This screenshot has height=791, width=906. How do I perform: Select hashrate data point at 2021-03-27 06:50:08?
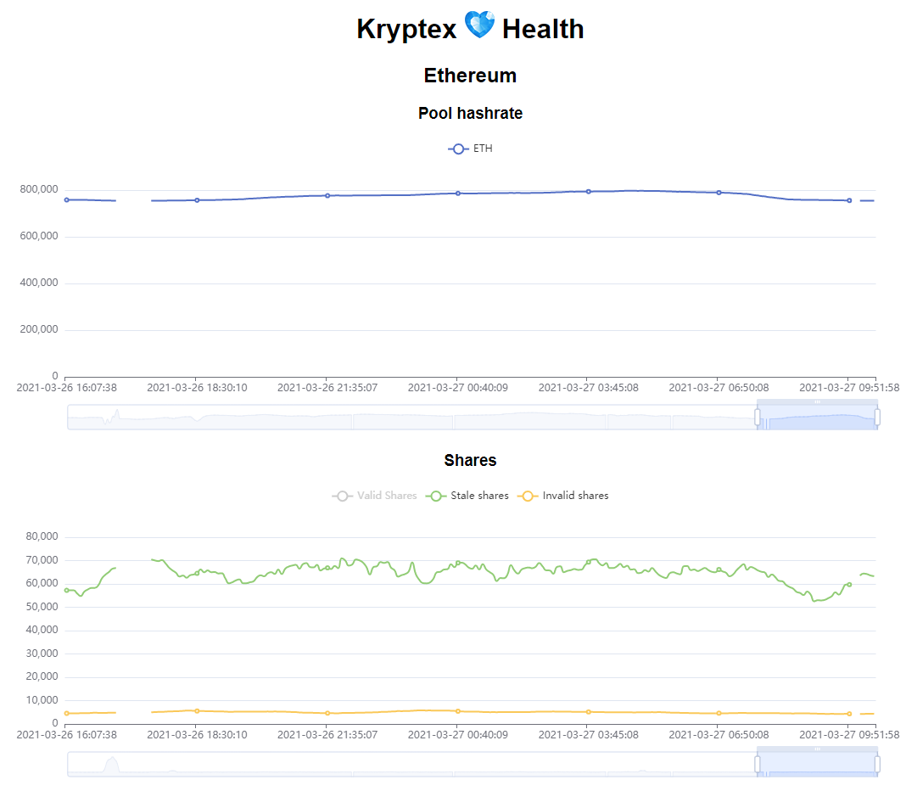coord(719,193)
